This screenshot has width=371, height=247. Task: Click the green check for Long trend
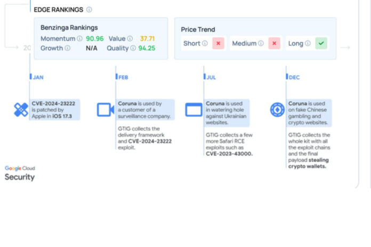(321, 44)
